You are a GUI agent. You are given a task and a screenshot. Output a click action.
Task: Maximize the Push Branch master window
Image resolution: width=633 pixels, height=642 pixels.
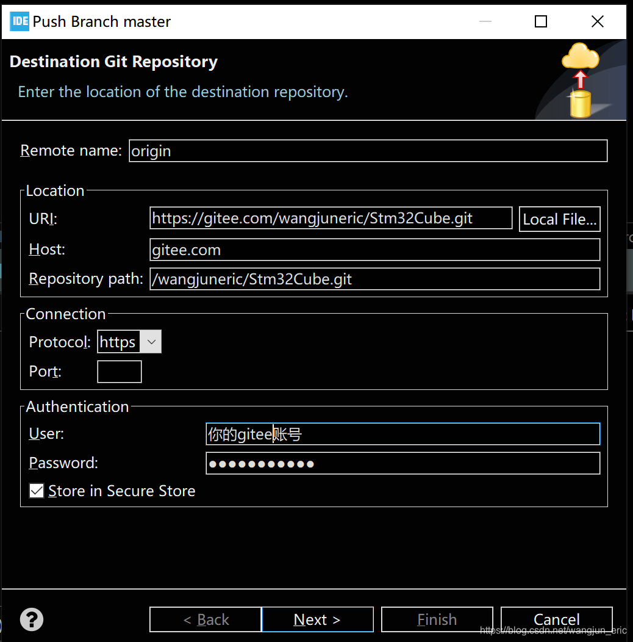(x=541, y=21)
